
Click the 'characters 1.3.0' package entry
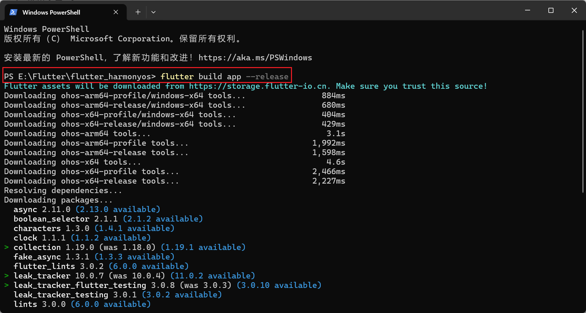pos(51,228)
